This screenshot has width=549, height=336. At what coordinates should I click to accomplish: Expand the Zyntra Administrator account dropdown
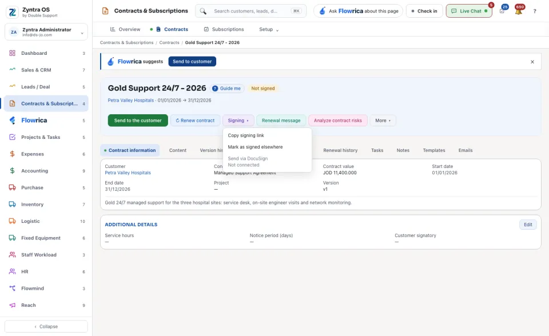46,32
